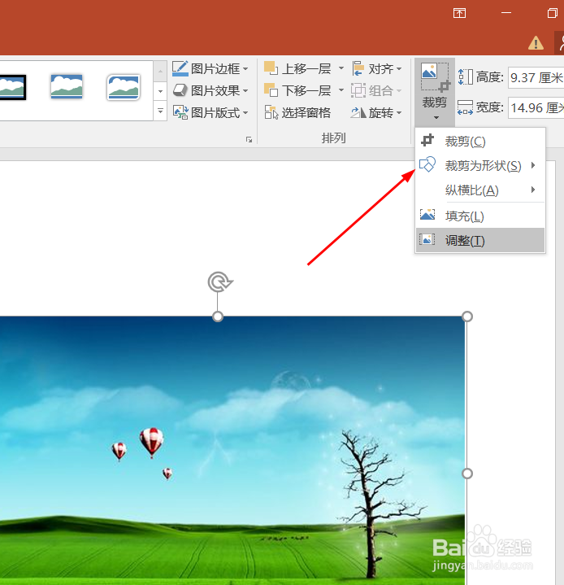The image size is (564, 585).
Task: Open the Crop tool large icon
Action: pyautogui.click(x=435, y=76)
